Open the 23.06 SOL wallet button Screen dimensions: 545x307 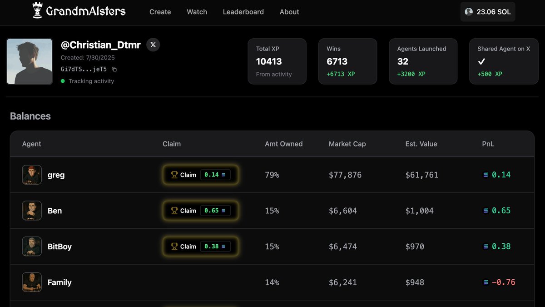click(x=488, y=12)
